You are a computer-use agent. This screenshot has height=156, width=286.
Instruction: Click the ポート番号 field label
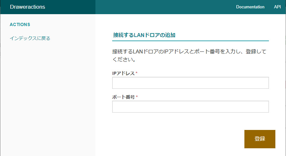123,97
